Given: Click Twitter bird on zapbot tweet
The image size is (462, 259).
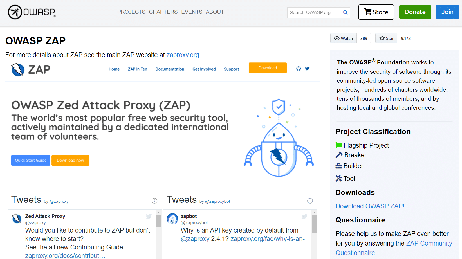Looking at the screenshot, I should (x=304, y=216).
